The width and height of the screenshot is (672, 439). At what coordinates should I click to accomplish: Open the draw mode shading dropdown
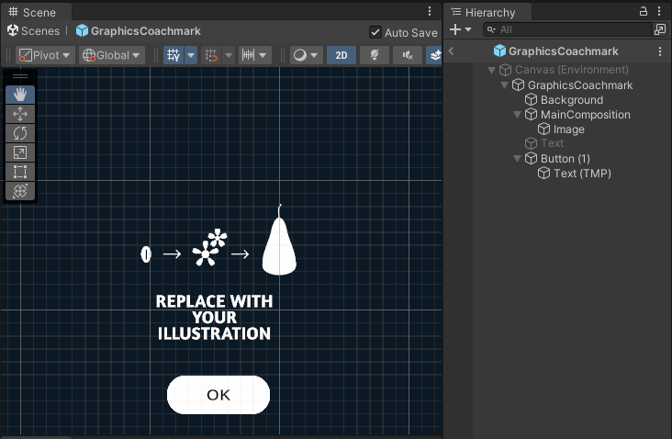pos(305,55)
